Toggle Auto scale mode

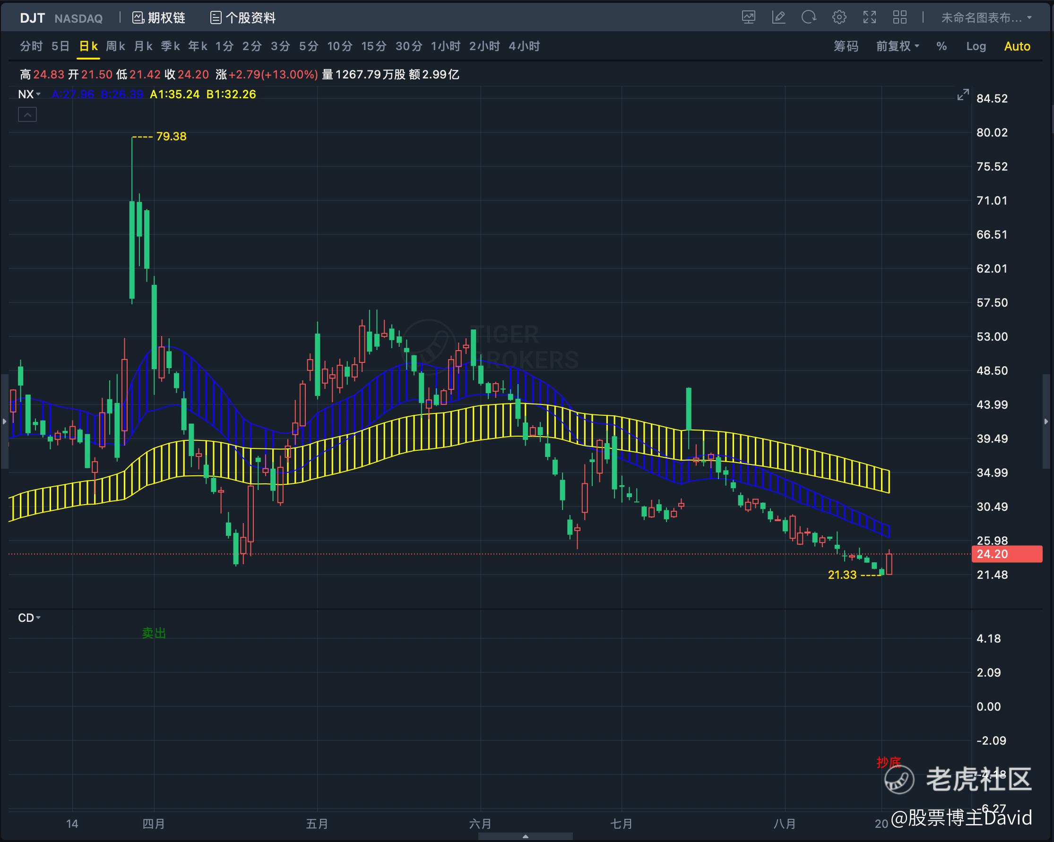[x=1017, y=46]
